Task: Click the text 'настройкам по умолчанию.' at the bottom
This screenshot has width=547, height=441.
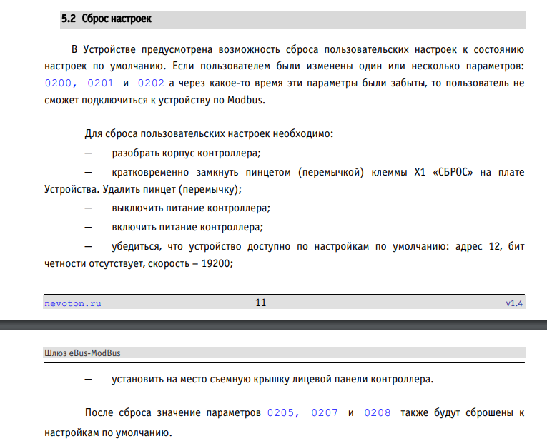Action: point(108,433)
